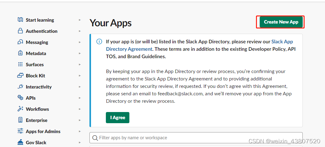Expand the APIs section arrow

80,98
